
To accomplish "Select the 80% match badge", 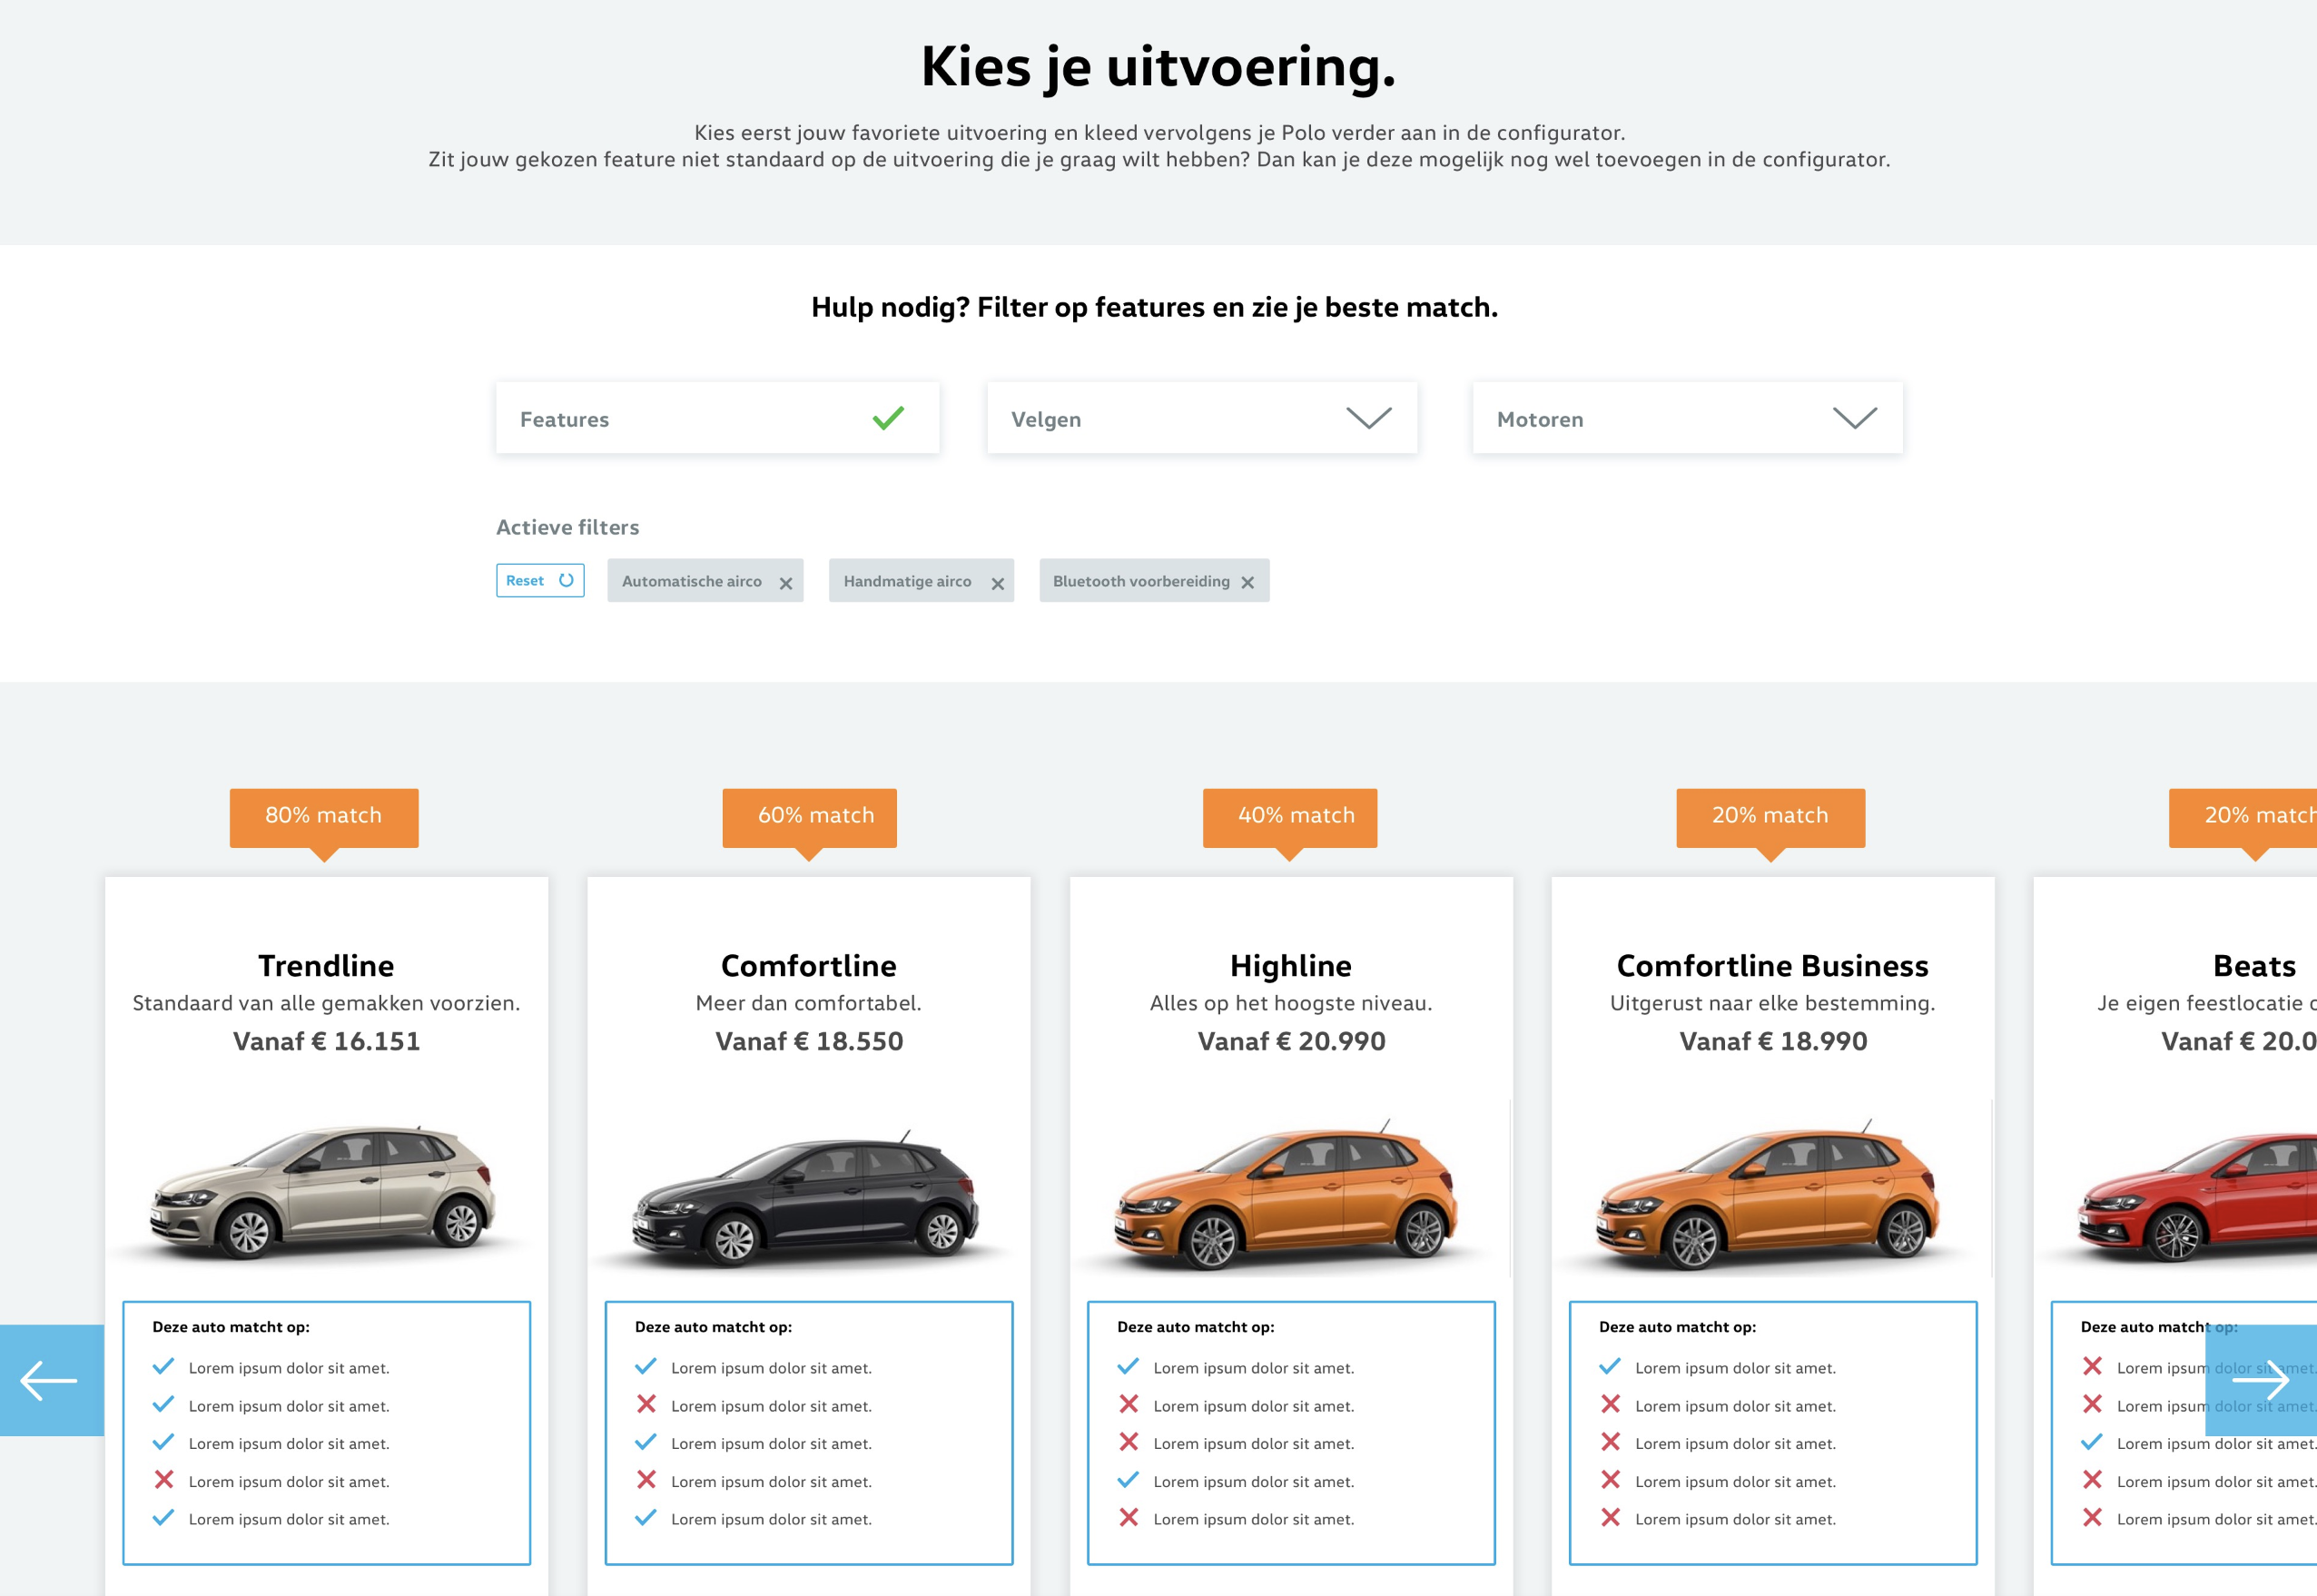I will (323, 816).
